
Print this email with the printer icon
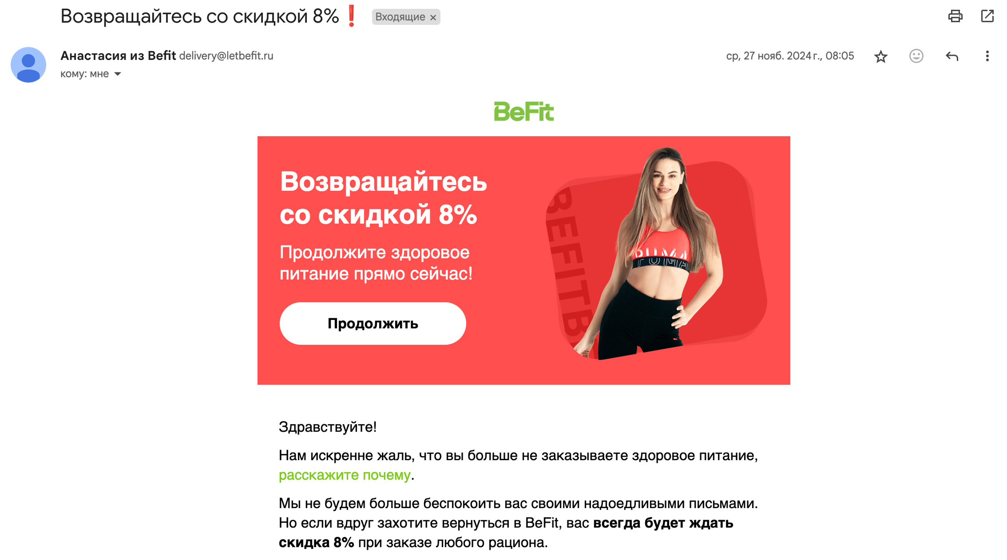pos(955,16)
